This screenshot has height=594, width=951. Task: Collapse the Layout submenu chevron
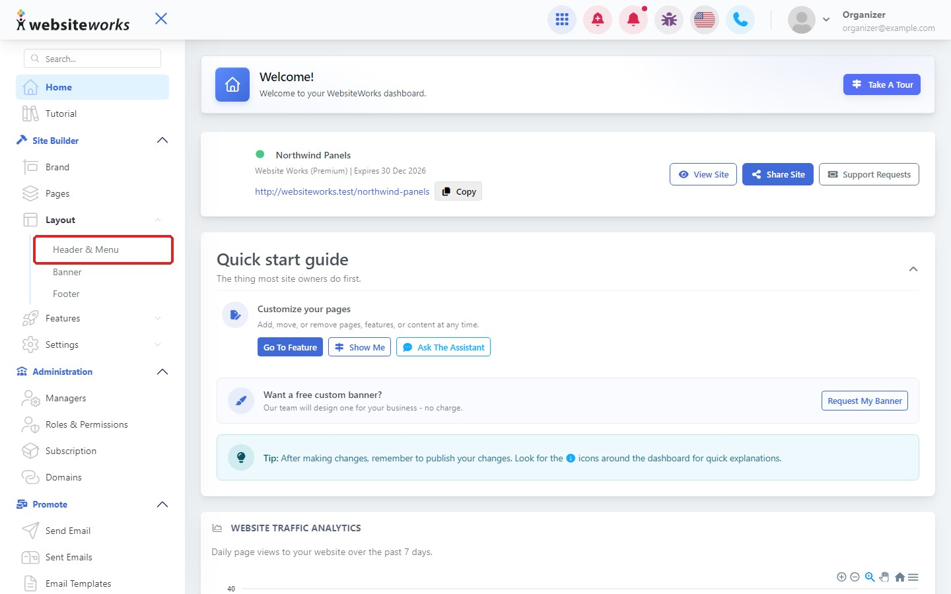pos(158,220)
